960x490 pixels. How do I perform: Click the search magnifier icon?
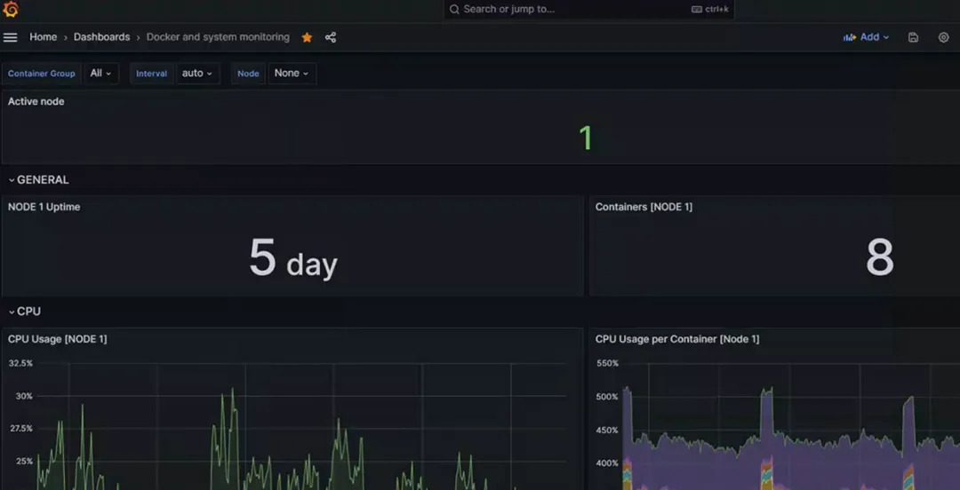(454, 9)
